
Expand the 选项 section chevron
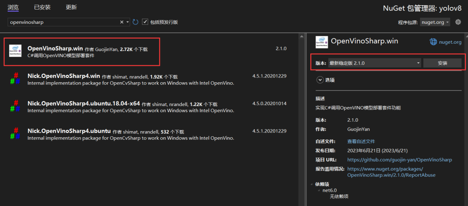[x=320, y=80]
